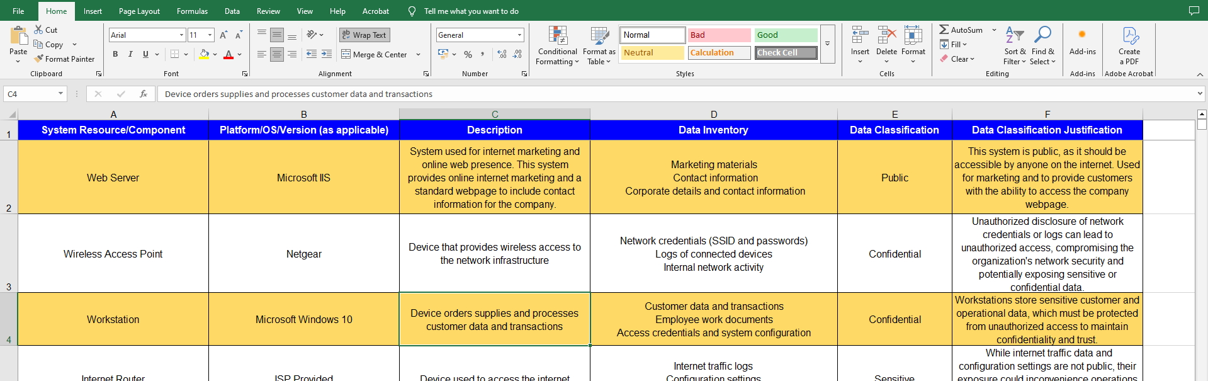
Task: Open the Name Box dropdown arrow
Action: [60, 94]
